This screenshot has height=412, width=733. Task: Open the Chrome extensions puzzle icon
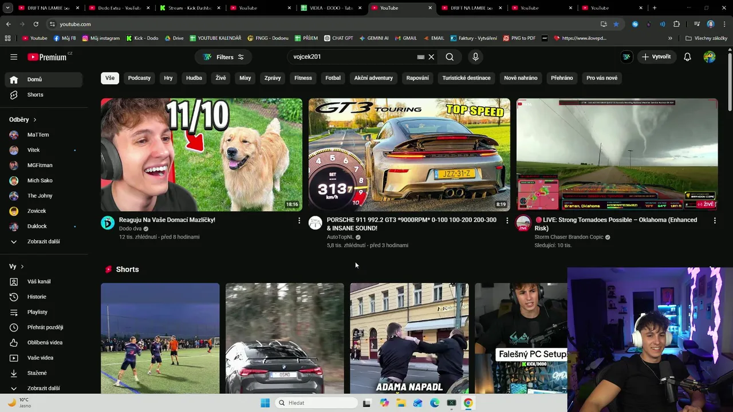[x=676, y=24]
